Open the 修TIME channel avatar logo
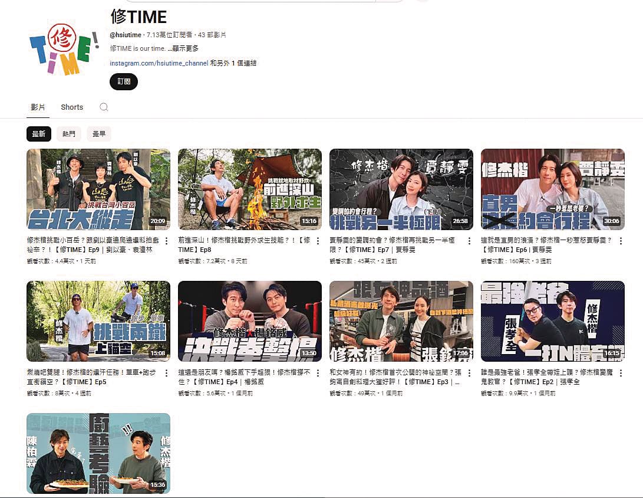 [x=64, y=49]
